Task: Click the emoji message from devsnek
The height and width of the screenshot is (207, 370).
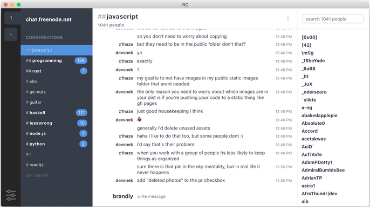Action: (x=139, y=119)
